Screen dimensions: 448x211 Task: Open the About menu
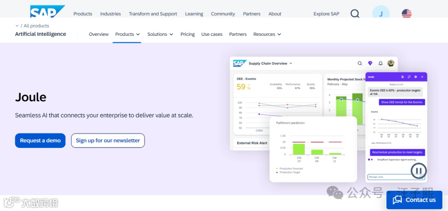pyautogui.click(x=275, y=14)
